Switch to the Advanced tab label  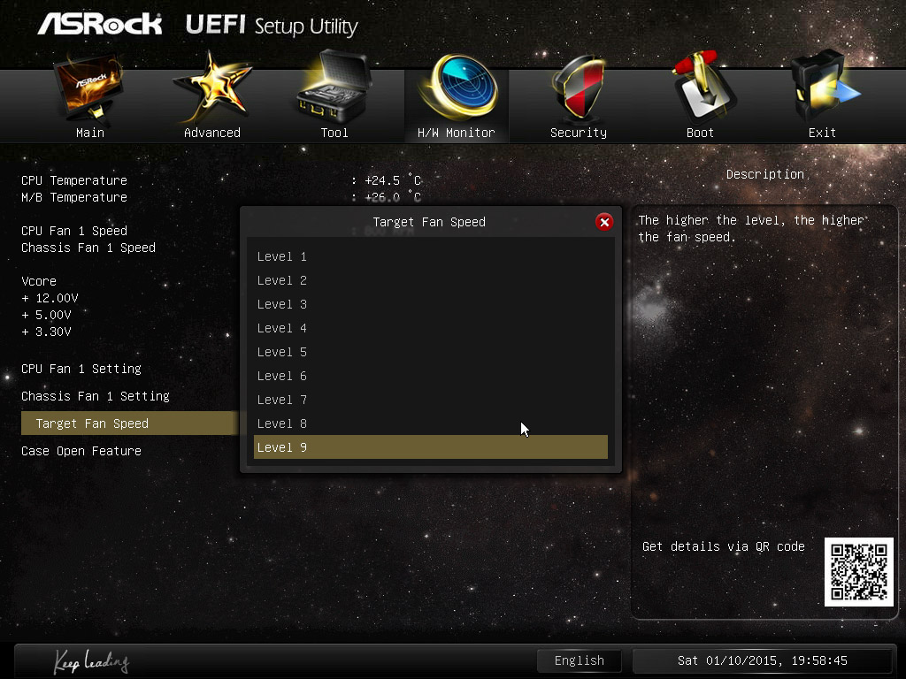pos(212,133)
